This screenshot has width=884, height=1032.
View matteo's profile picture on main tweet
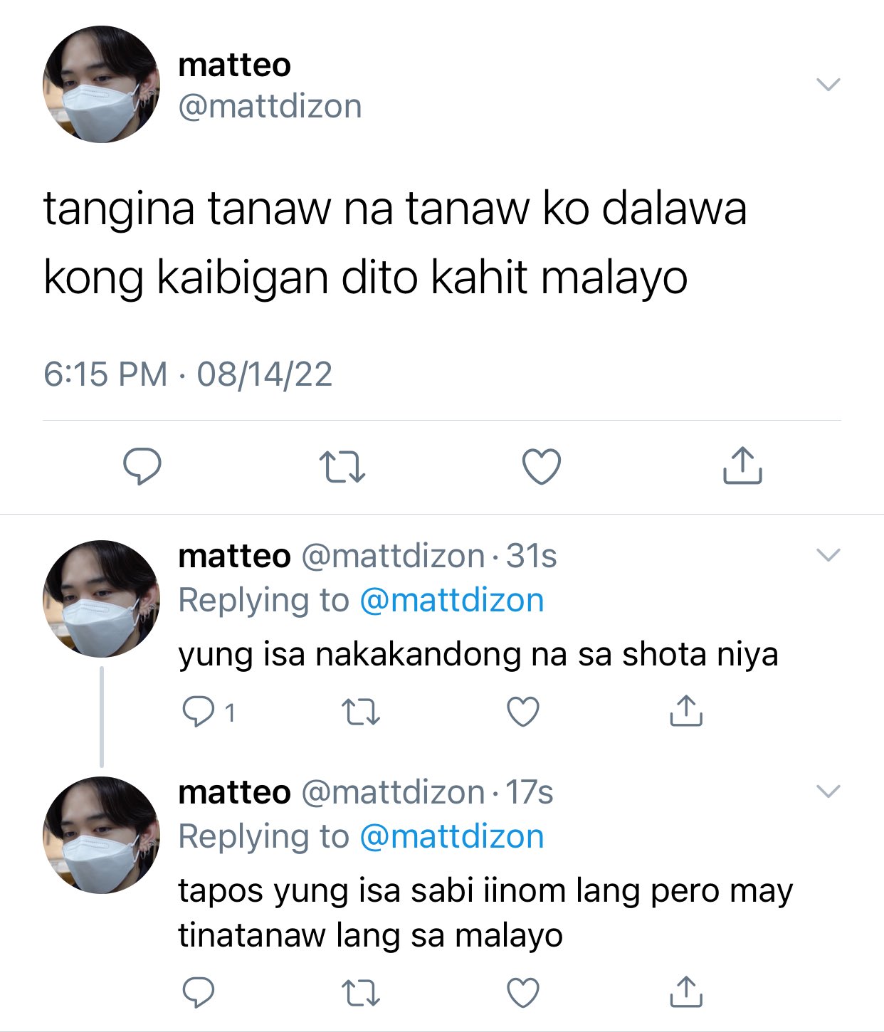click(102, 85)
